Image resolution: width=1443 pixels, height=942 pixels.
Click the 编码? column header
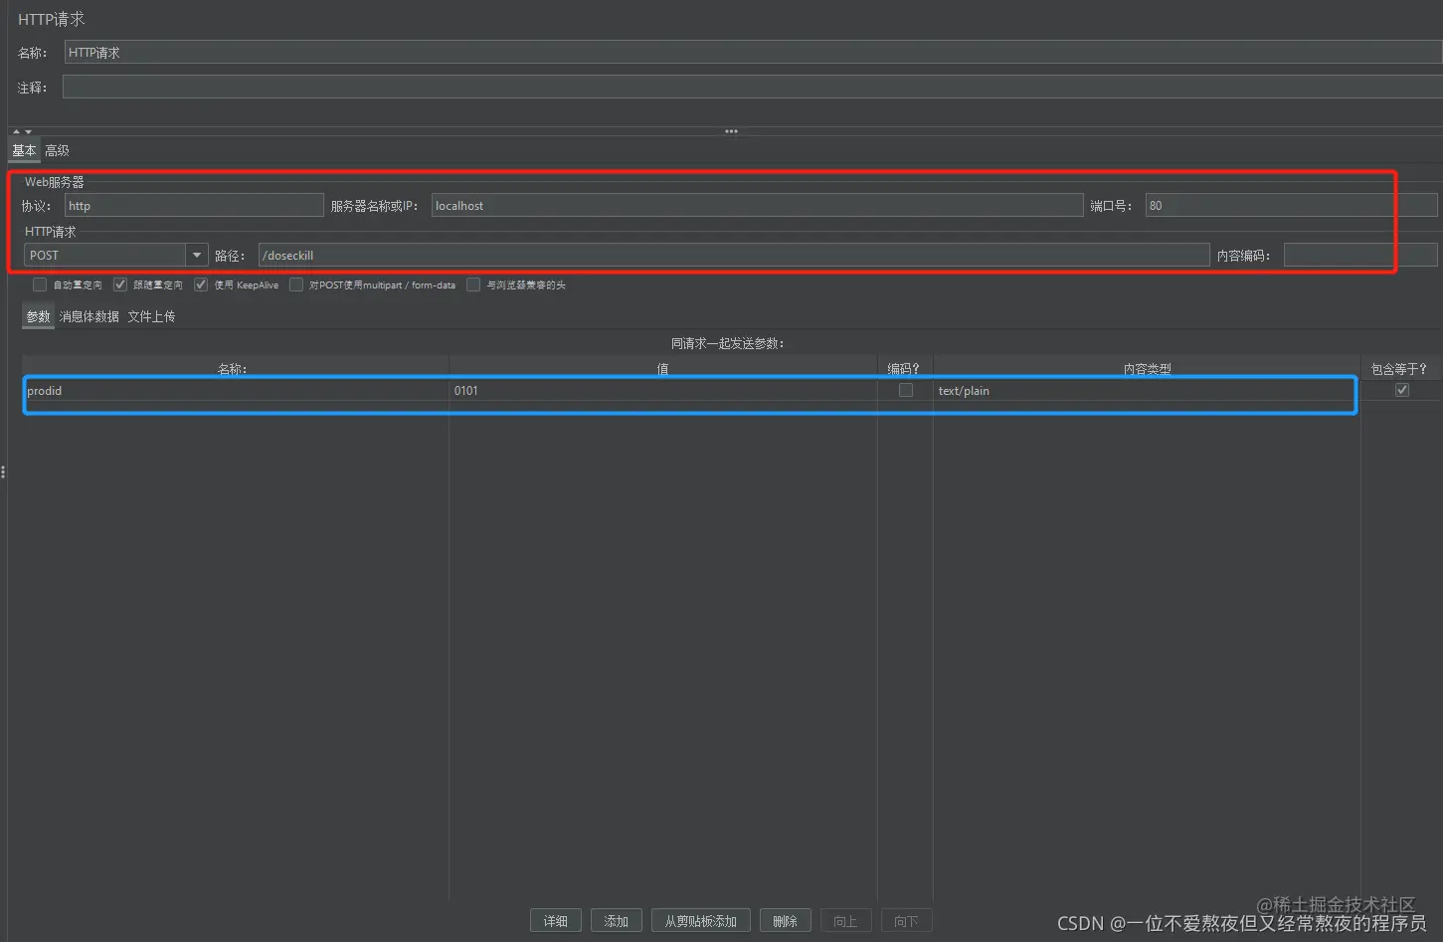pyautogui.click(x=905, y=368)
